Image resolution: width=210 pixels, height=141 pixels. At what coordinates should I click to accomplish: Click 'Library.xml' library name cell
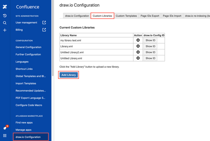[x=97, y=46]
